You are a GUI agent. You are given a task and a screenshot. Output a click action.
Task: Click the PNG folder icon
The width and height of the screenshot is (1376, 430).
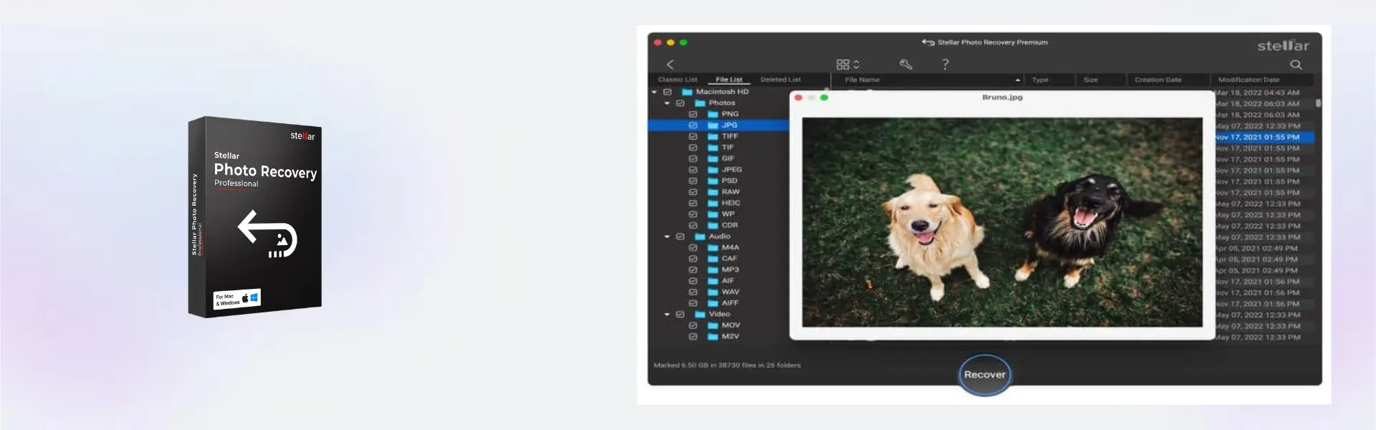tap(713, 114)
